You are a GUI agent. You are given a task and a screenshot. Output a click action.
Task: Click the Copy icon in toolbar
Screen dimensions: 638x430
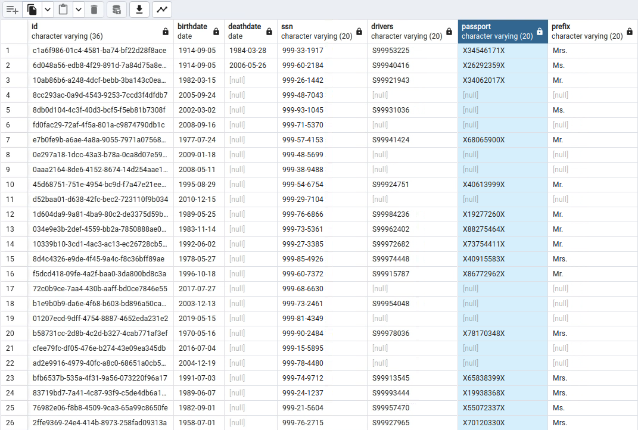[32, 10]
